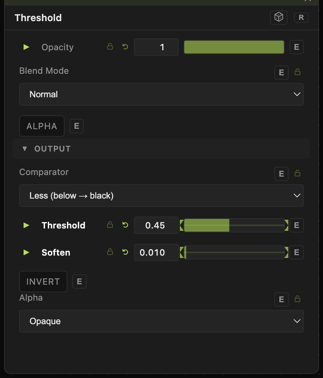Click the Comparator lock icon
The image size is (323, 378).
pos(297,173)
